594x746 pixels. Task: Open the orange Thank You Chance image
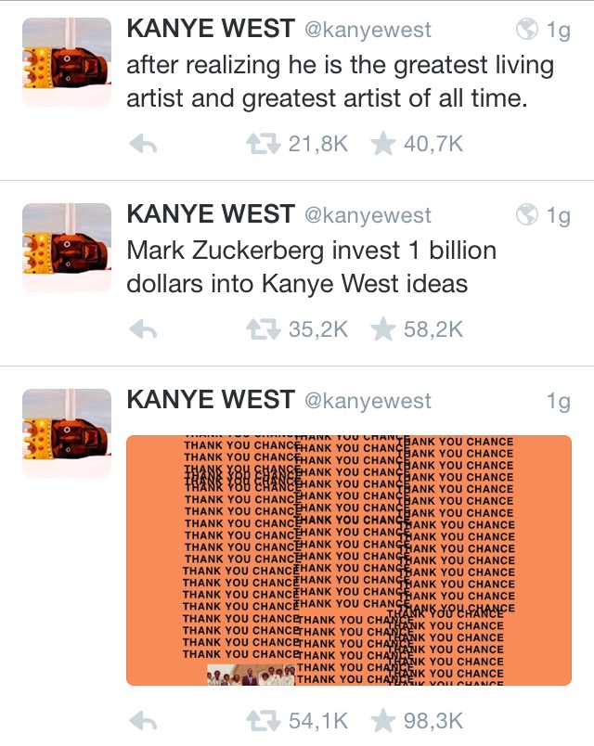(x=349, y=560)
